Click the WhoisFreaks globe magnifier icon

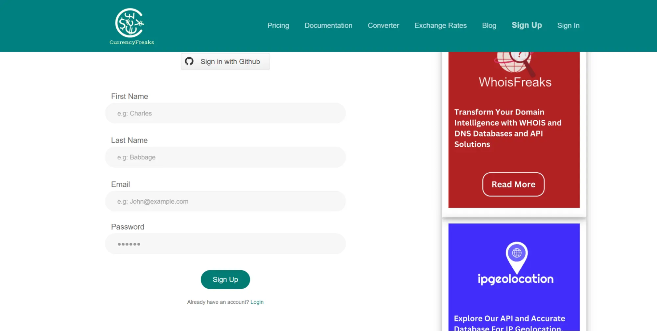513,62
